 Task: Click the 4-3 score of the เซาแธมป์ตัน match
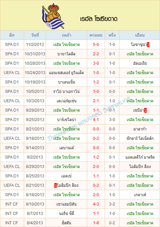click(96, 204)
